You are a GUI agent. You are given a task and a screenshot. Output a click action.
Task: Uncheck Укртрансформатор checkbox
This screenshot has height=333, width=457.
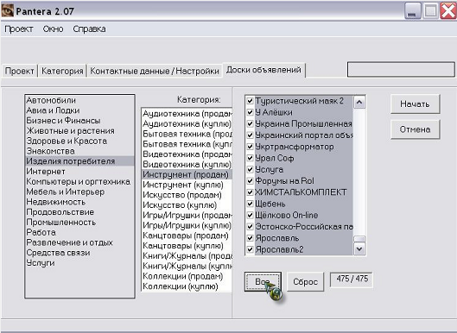pos(250,147)
